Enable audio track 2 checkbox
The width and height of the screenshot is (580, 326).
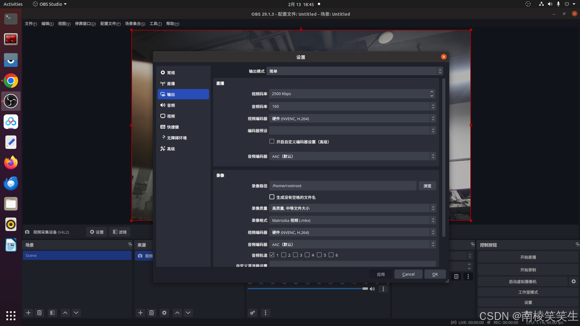(284, 255)
